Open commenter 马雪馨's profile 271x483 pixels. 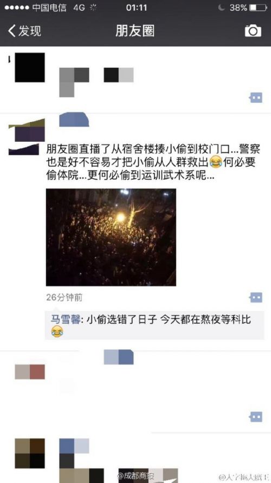66,320
